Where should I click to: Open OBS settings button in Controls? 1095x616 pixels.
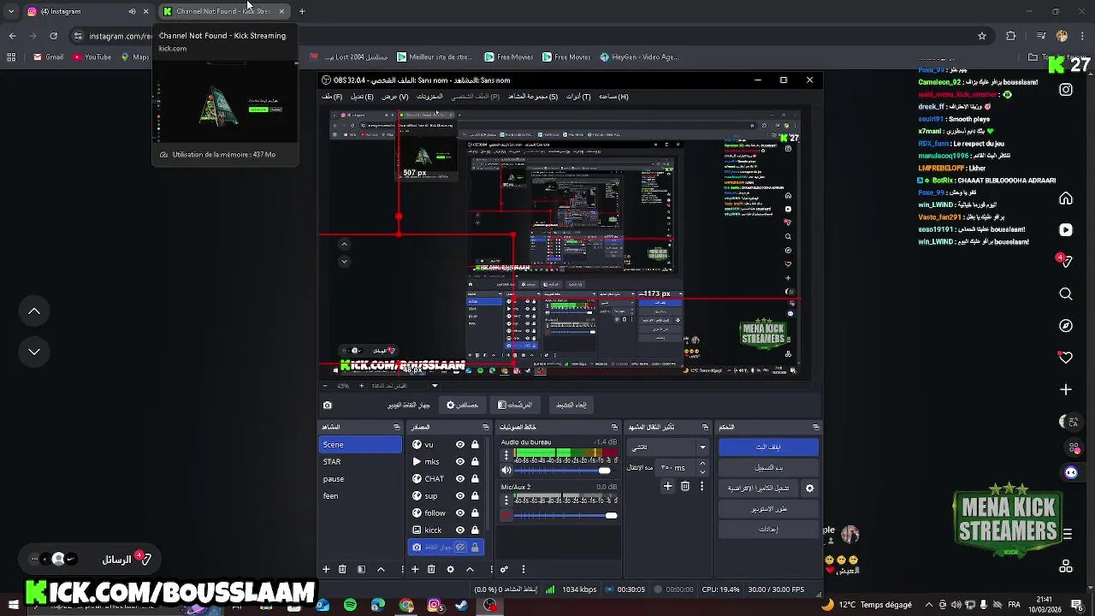768,530
